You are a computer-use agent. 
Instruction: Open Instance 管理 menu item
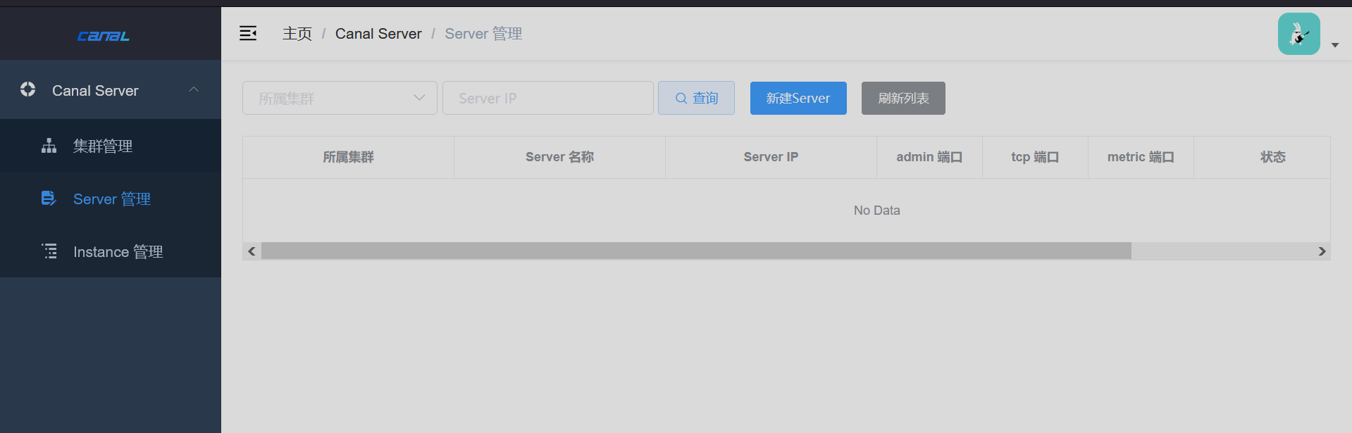(111, 251)
